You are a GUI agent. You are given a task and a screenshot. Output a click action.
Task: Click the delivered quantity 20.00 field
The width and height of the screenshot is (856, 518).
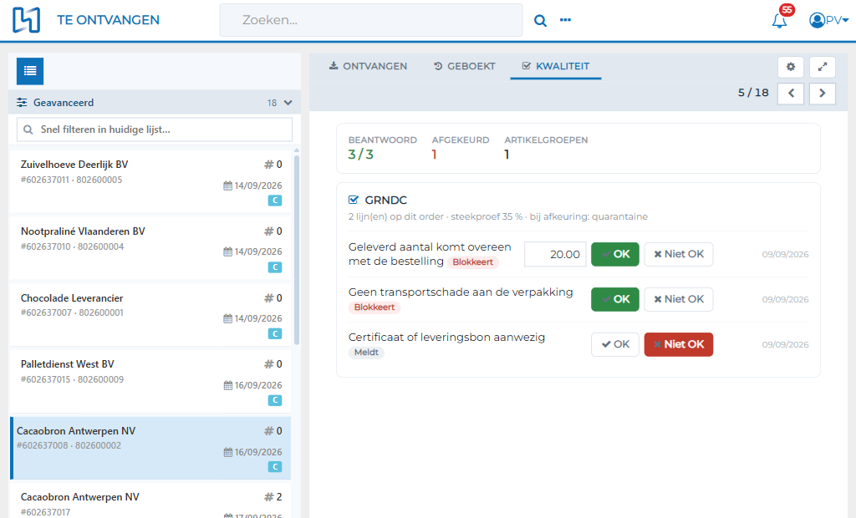555,254
